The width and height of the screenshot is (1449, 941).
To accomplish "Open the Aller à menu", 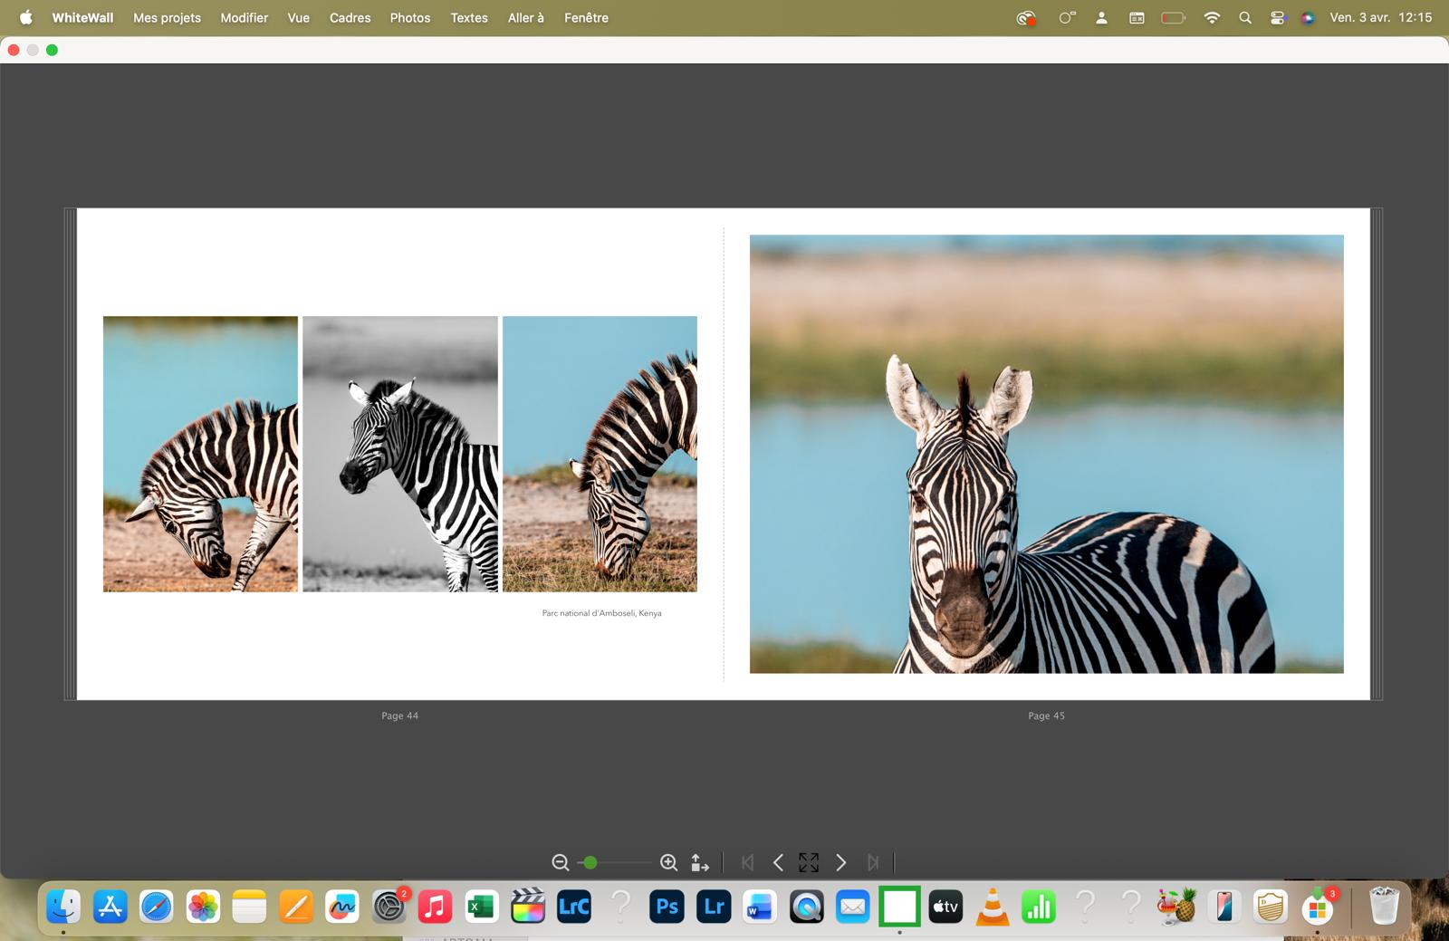I will pos(525,17).
